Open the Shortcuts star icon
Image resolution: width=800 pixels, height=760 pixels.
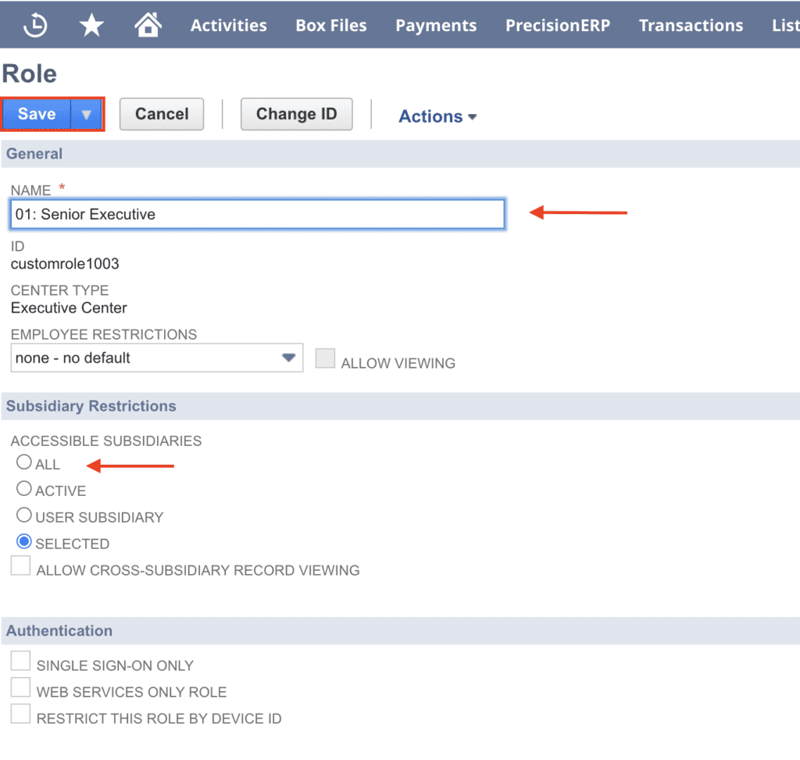[91, 25]
